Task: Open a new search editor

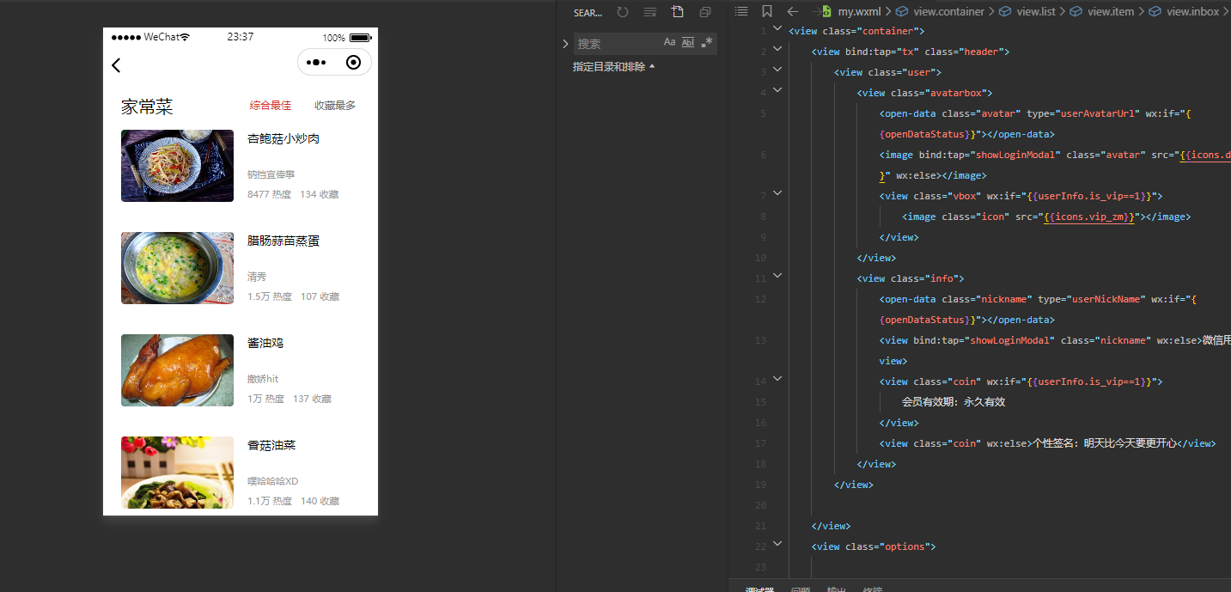Action: 678,12
